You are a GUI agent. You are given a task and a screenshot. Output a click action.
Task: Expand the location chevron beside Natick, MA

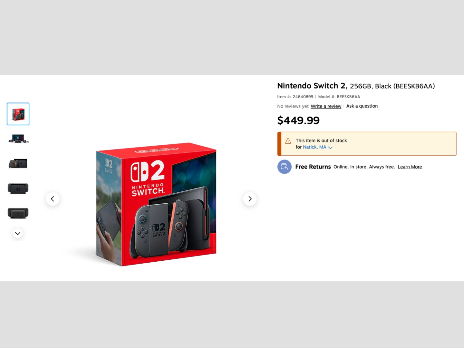click(x=330, y=148)
